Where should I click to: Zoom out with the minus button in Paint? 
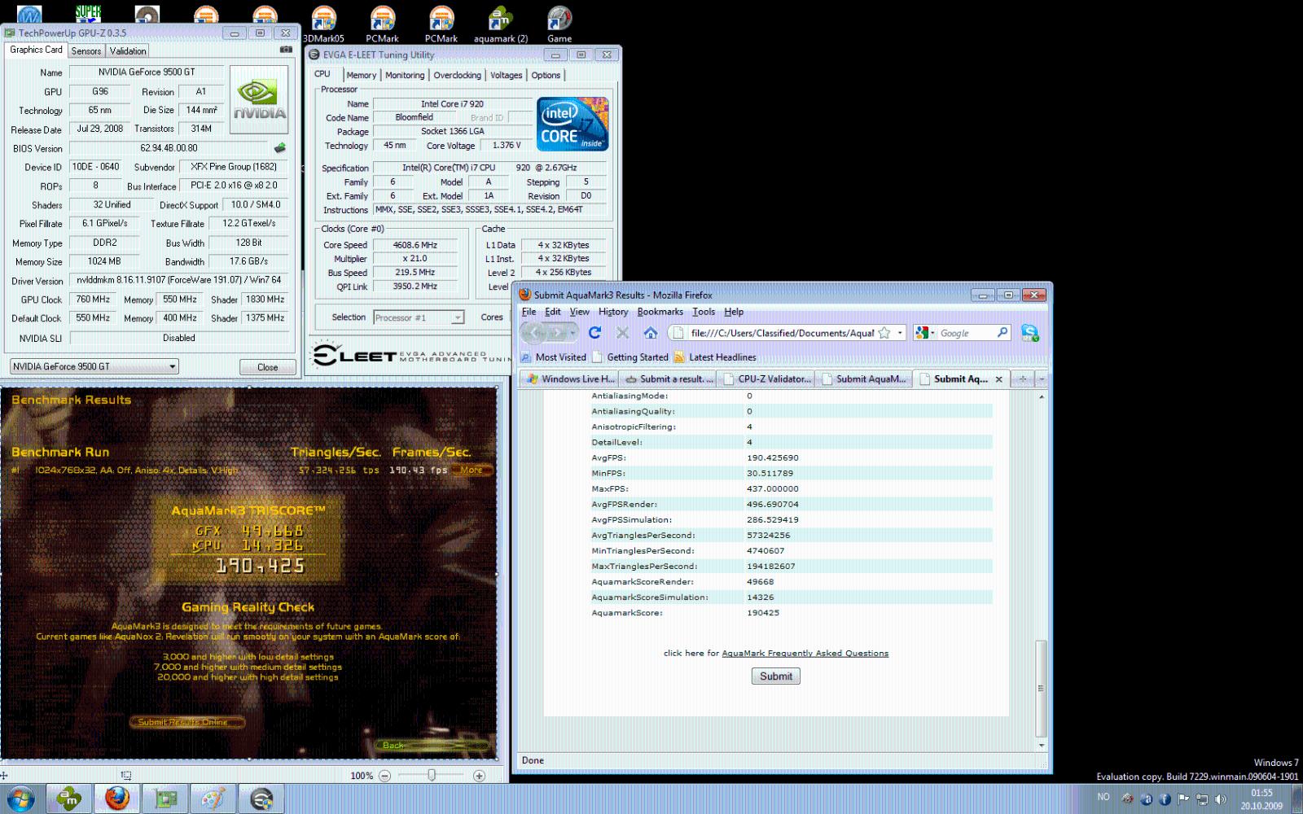[384, 776]
